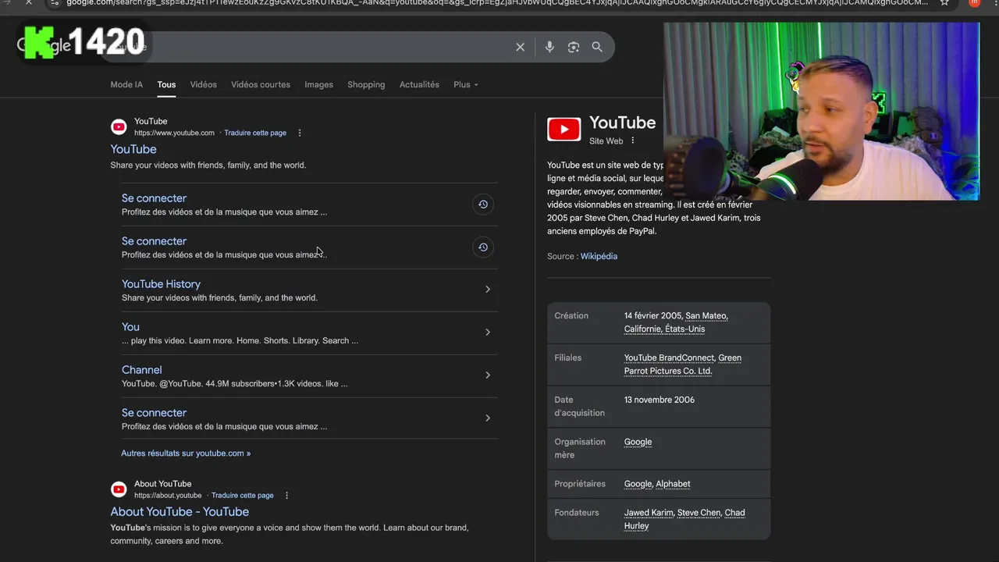Screen dimensions: 999x562
Task: Open the Vidéos courtes tab
Action: (261, 84)
